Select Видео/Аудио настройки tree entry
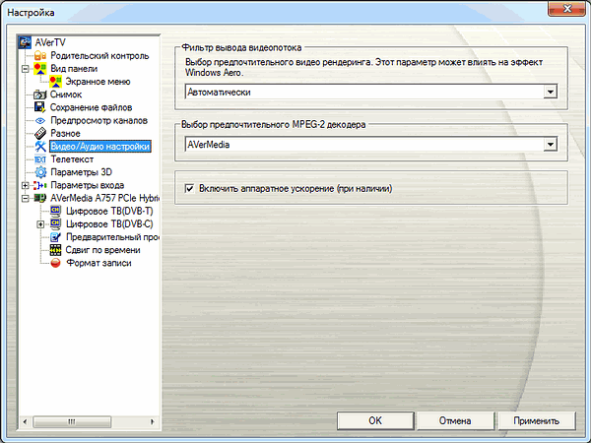The image size is (591, 443). 99,146
